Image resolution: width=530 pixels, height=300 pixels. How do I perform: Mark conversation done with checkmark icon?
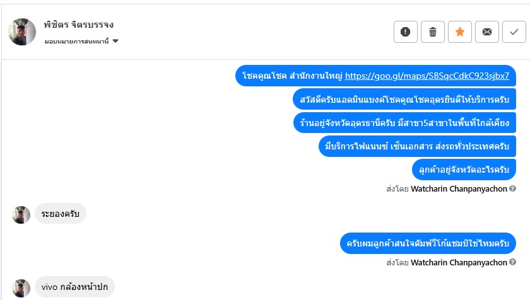pyautogui.click(x=514, y=32)
